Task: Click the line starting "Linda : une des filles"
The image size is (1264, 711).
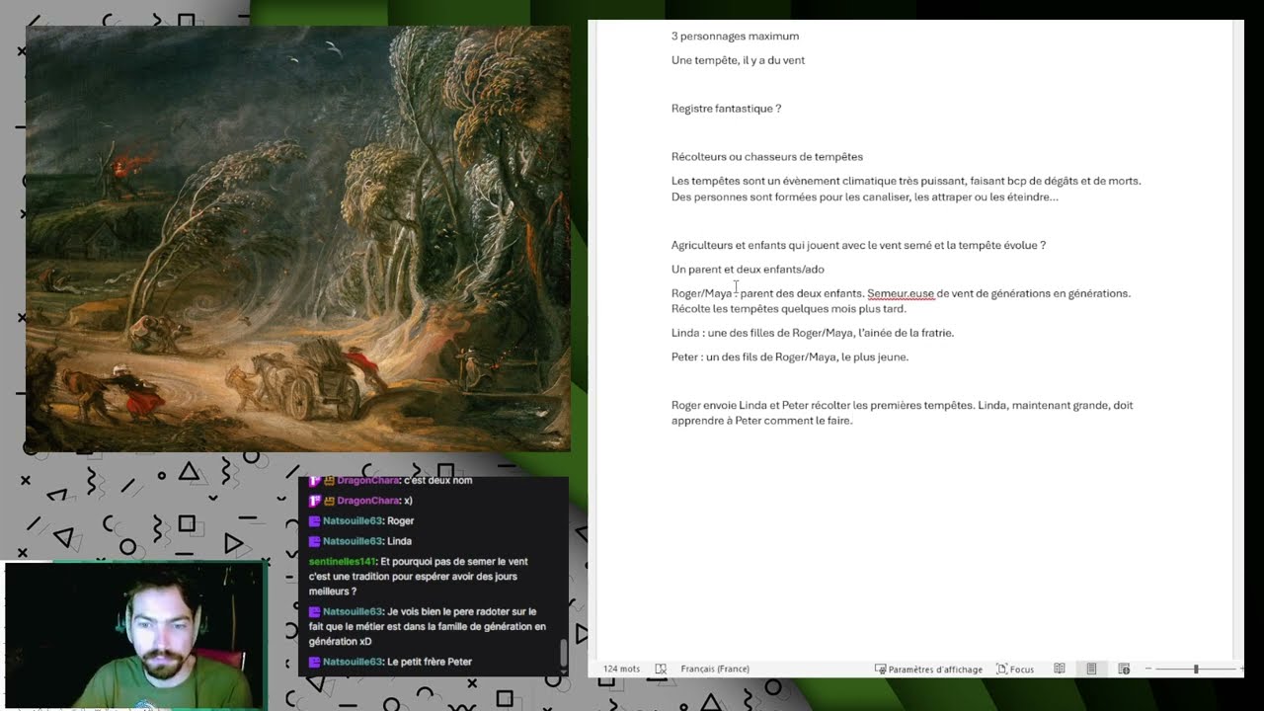Action: click(813, 333)
